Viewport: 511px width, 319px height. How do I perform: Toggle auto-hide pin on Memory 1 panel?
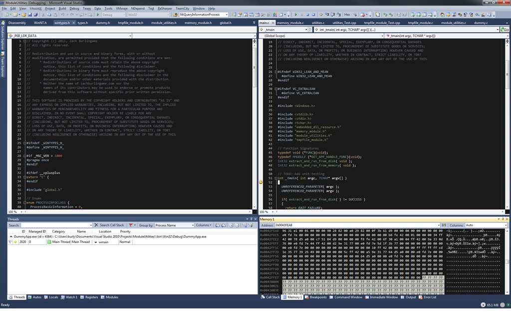[503, 219]
